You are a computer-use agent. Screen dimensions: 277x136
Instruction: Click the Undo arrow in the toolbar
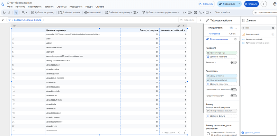(x=5, y=12)
